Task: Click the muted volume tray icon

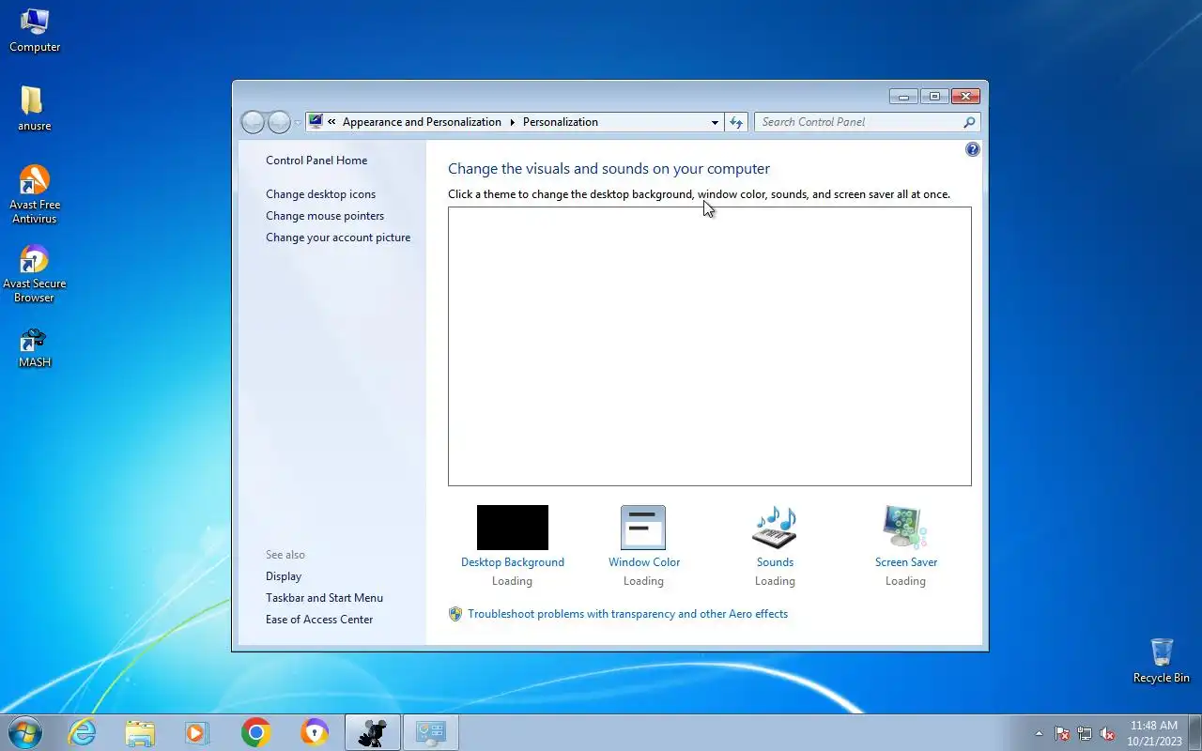Action: point(1107,734)
